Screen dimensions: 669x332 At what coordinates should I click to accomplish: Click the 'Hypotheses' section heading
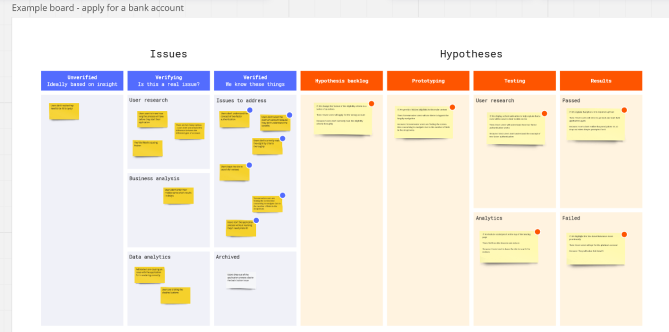coord(471,54)
